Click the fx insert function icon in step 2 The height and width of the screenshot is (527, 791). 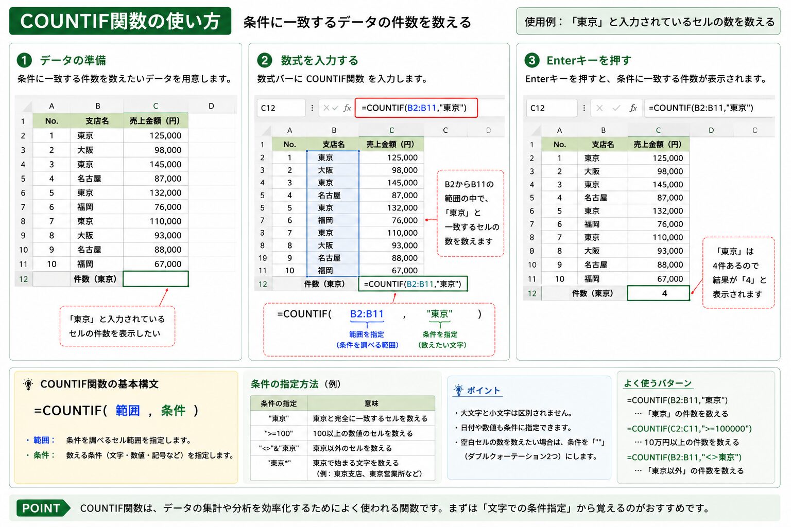pyautogui.click(x=347, y=108)
